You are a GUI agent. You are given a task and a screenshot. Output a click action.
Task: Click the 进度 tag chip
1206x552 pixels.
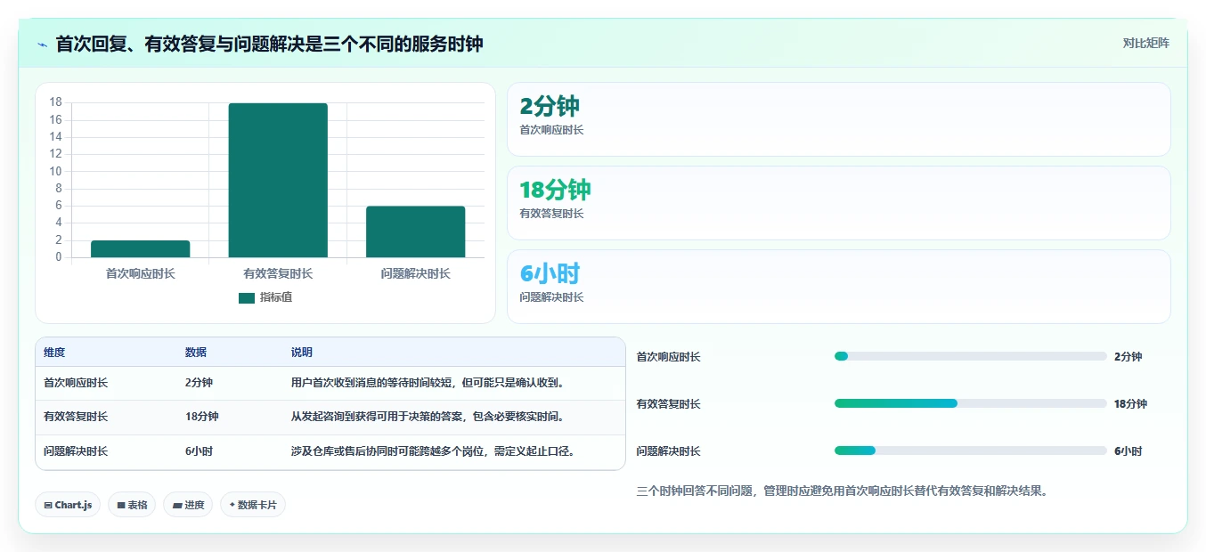point(188,505)
